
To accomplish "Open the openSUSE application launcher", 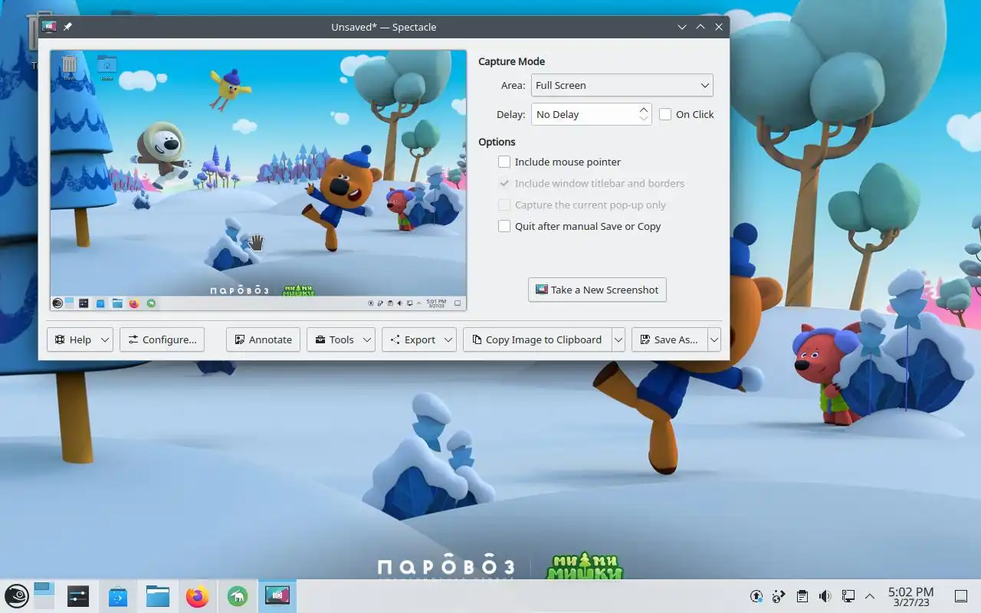I will 17,595.
